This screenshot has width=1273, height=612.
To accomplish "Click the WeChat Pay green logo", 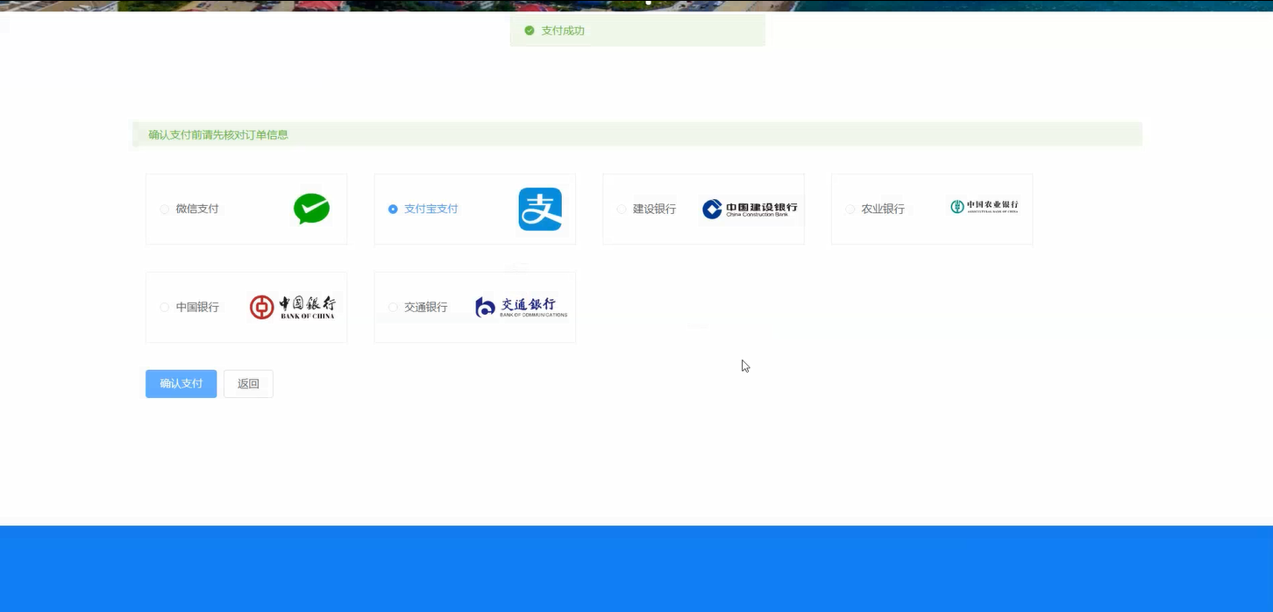I will click(x=311, y=209).
